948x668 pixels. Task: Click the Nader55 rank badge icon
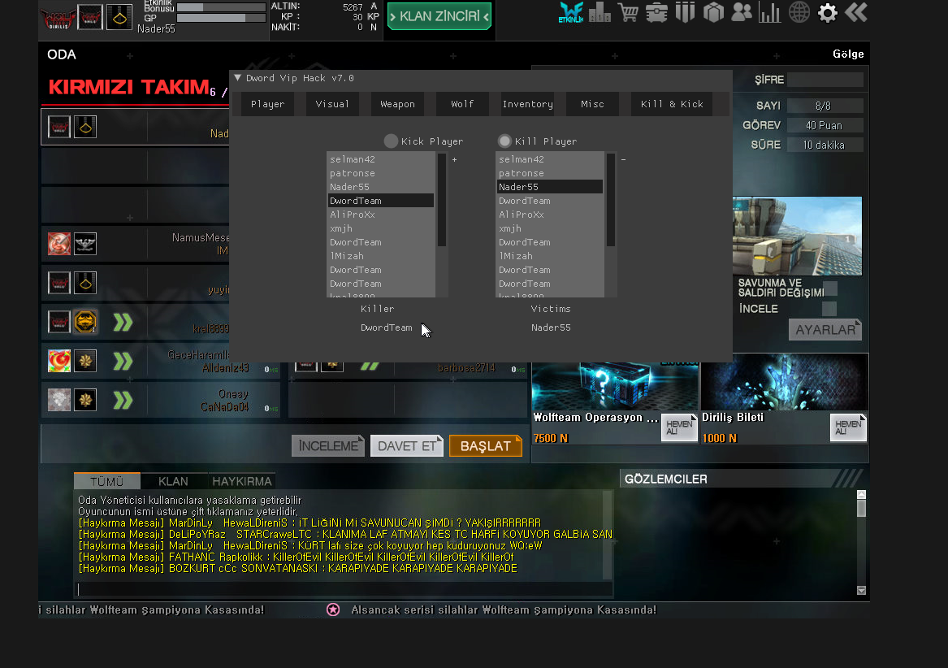[119, 18]
